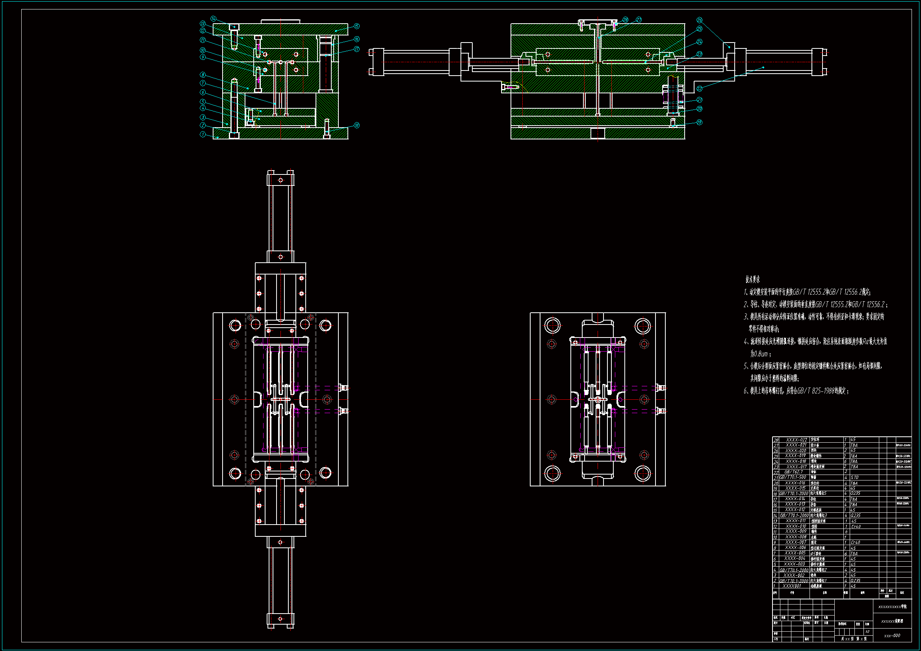
Task: Click the xxx-000 drawing number field
Action: [892, 635]
